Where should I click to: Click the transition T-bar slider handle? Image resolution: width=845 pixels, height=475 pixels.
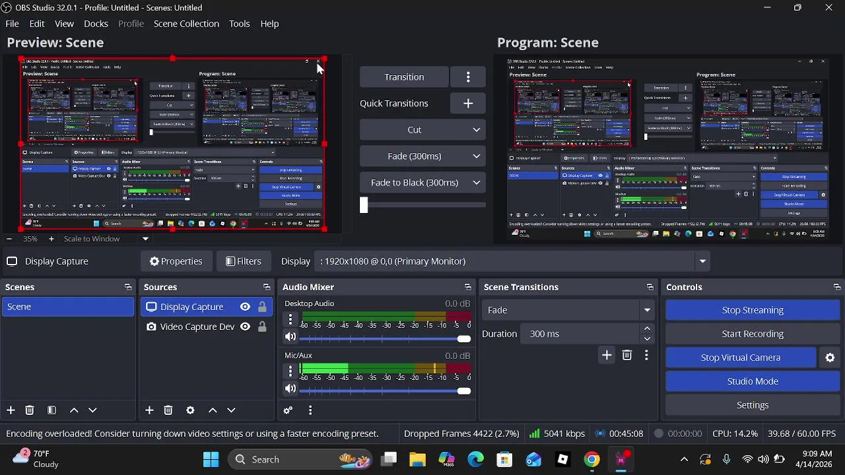364,205
